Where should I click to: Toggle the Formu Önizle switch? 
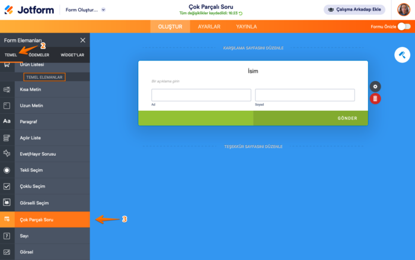coord(404,27)
